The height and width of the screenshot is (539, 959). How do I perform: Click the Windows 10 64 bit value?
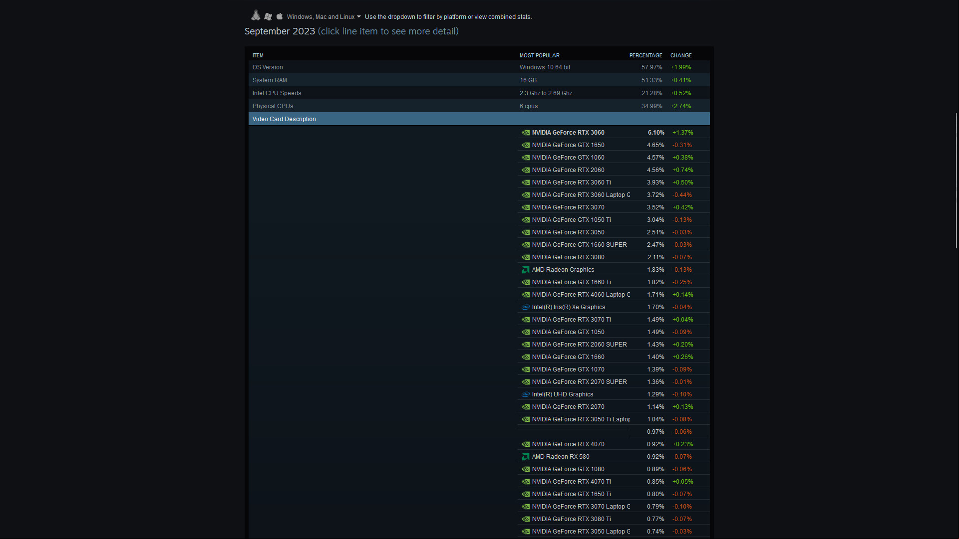pos(545,67)
